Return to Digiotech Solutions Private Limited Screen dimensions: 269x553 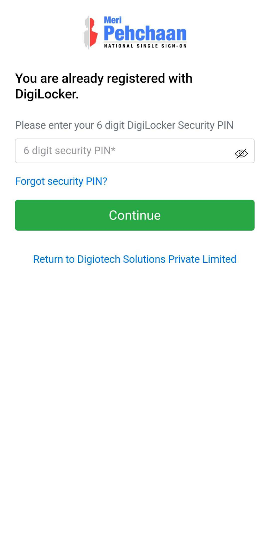click(x=134, y=259)
